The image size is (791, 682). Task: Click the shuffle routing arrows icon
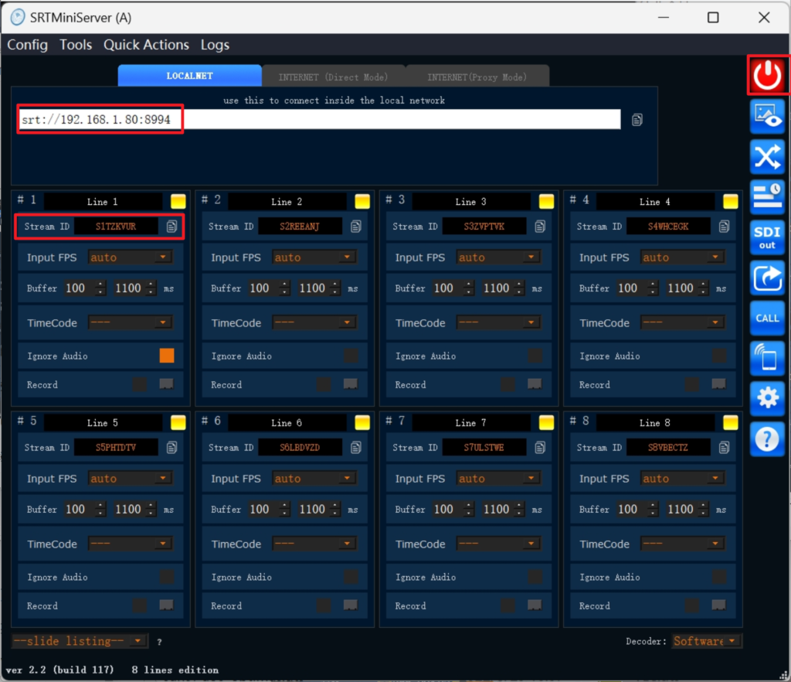pyautogui.click(x=767, y=157)
